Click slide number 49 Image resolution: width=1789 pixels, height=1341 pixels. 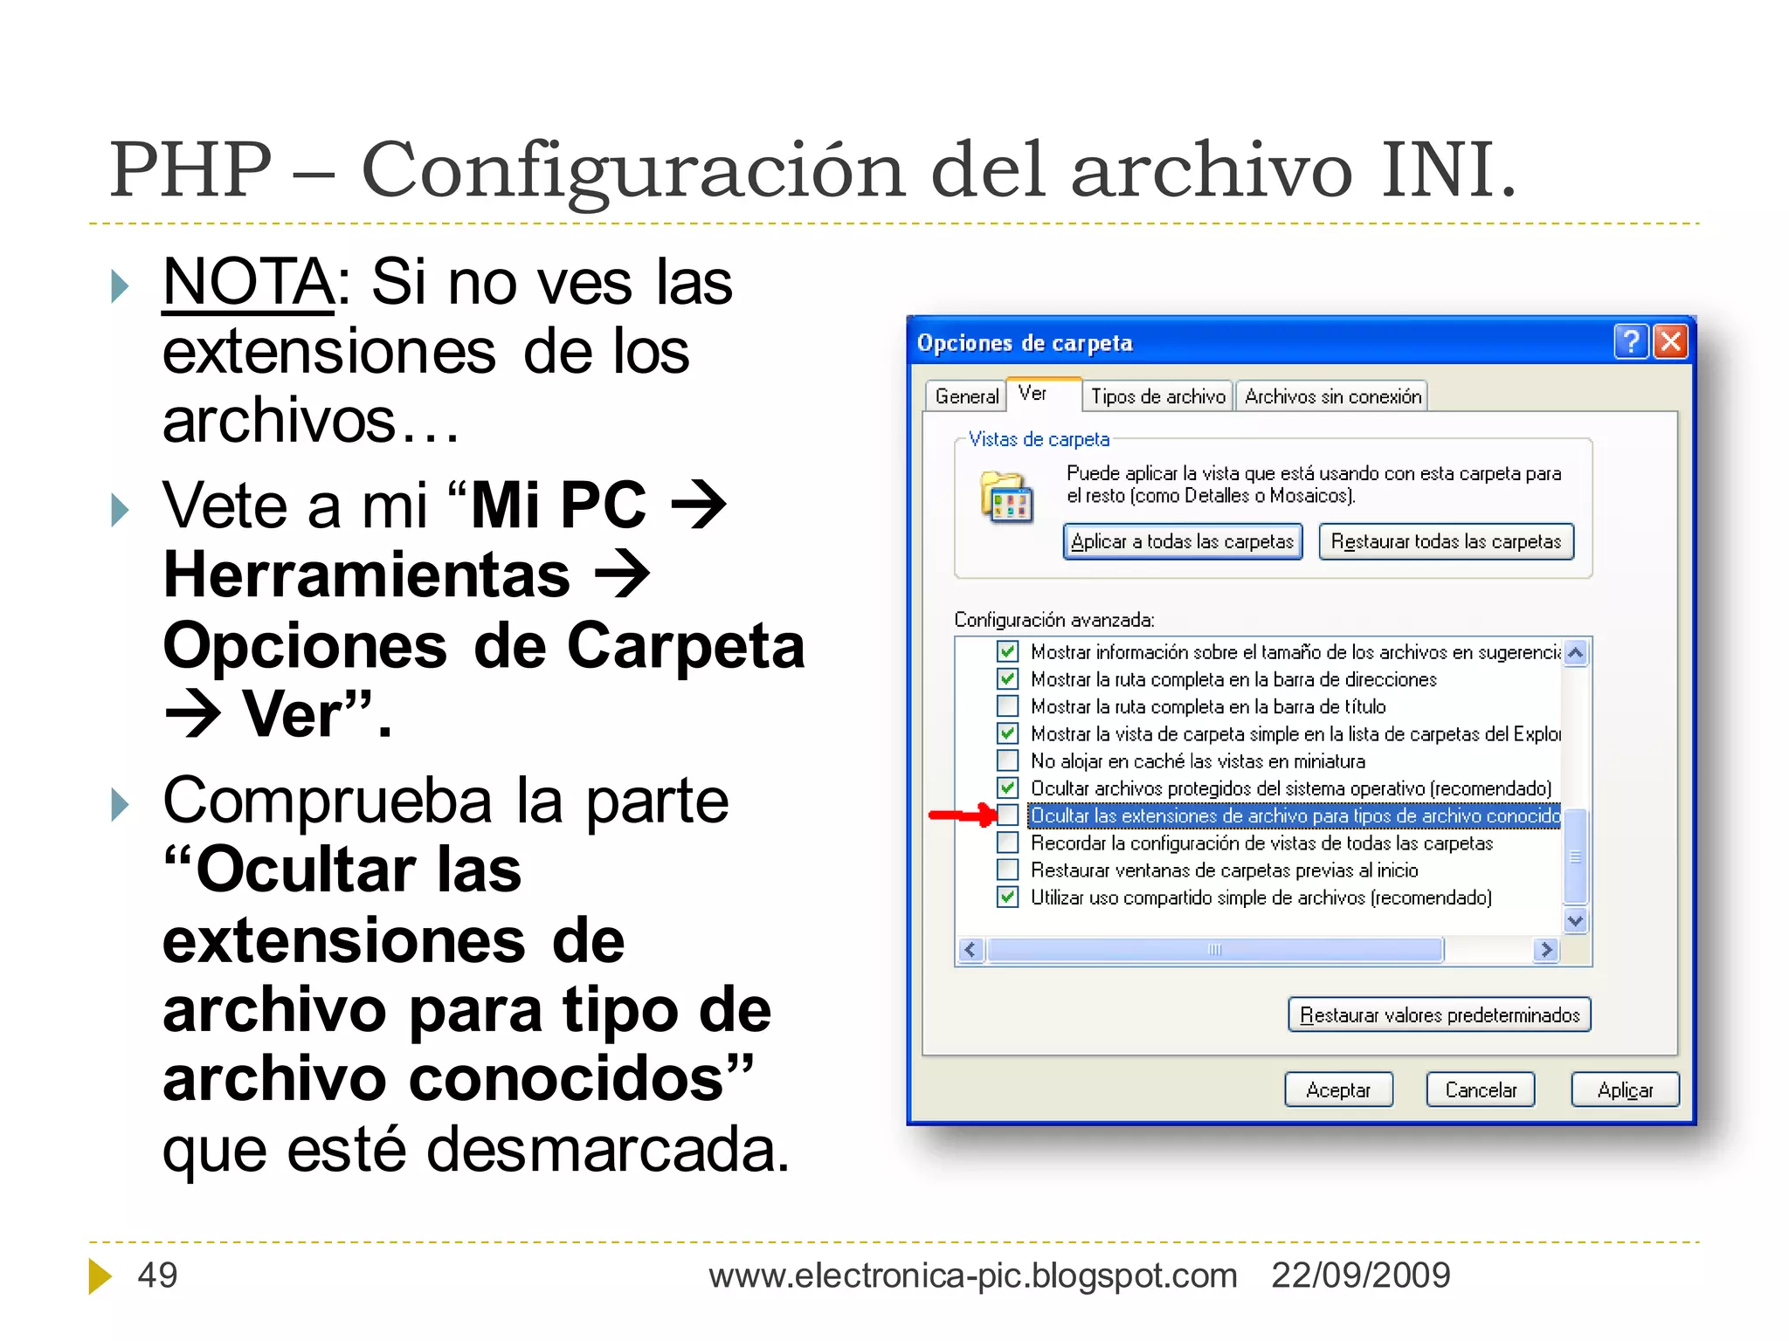[158, 1276]
